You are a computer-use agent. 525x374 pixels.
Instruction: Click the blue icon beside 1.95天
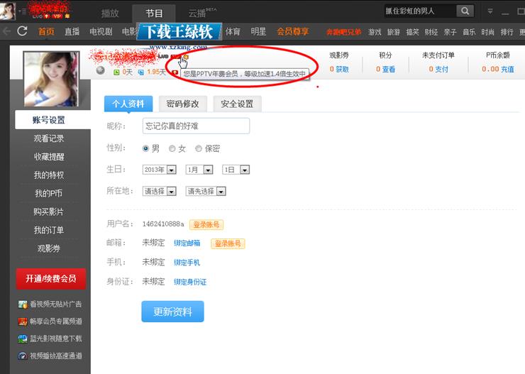tap(141, 72)
